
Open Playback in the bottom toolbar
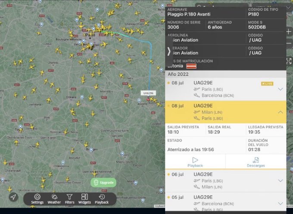[x=102, y=199]
